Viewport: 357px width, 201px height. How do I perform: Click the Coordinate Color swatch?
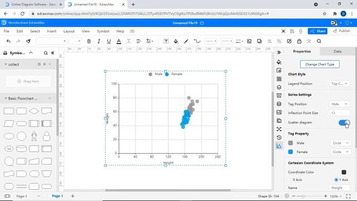click(x=344, y=172)
